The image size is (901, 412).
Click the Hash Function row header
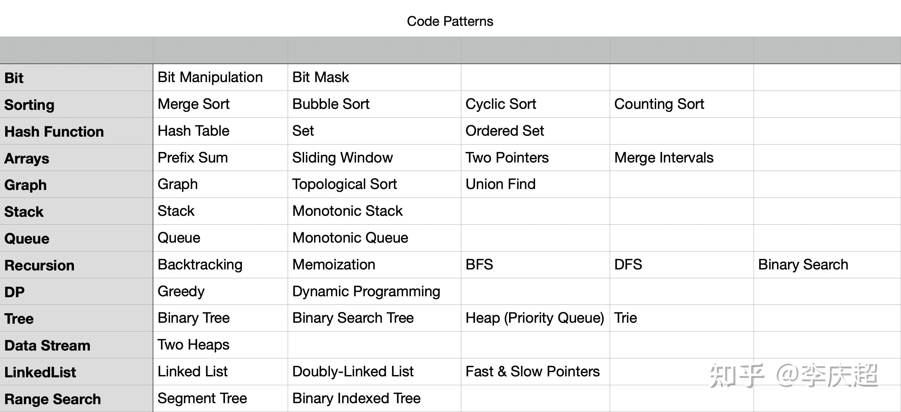(x=54, y=131)
